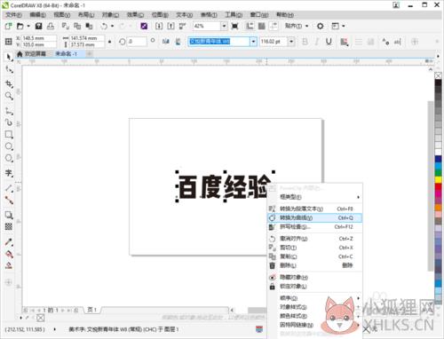
Task: Select the Artistic Media tool
Action: (x=9, y=122)
